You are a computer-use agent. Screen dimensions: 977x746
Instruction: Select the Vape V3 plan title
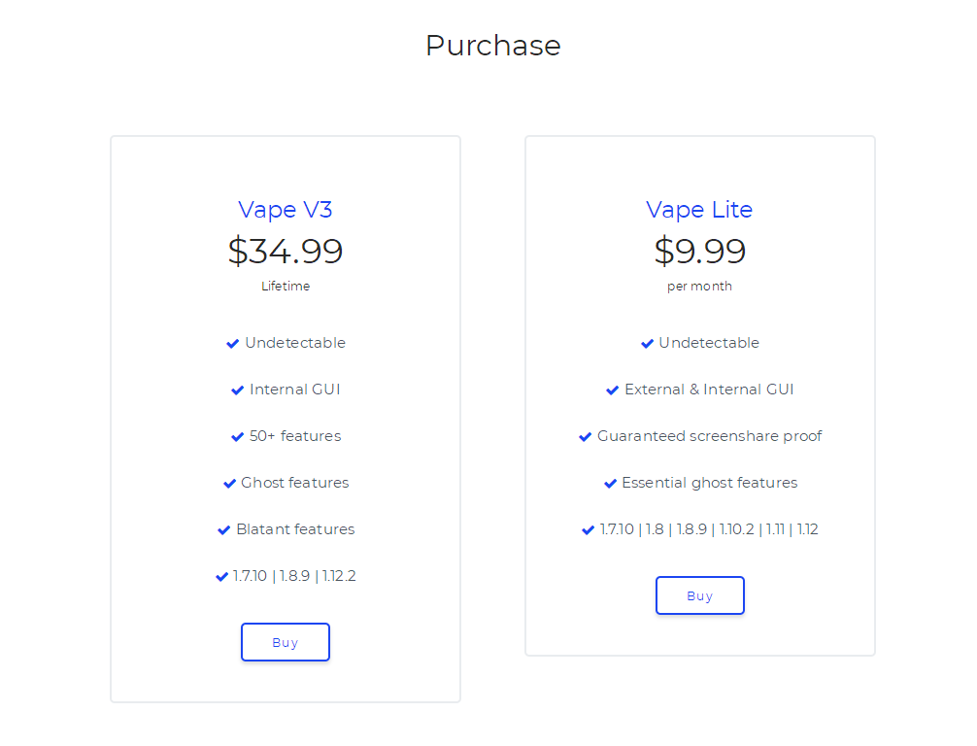[x=286, y=210]
